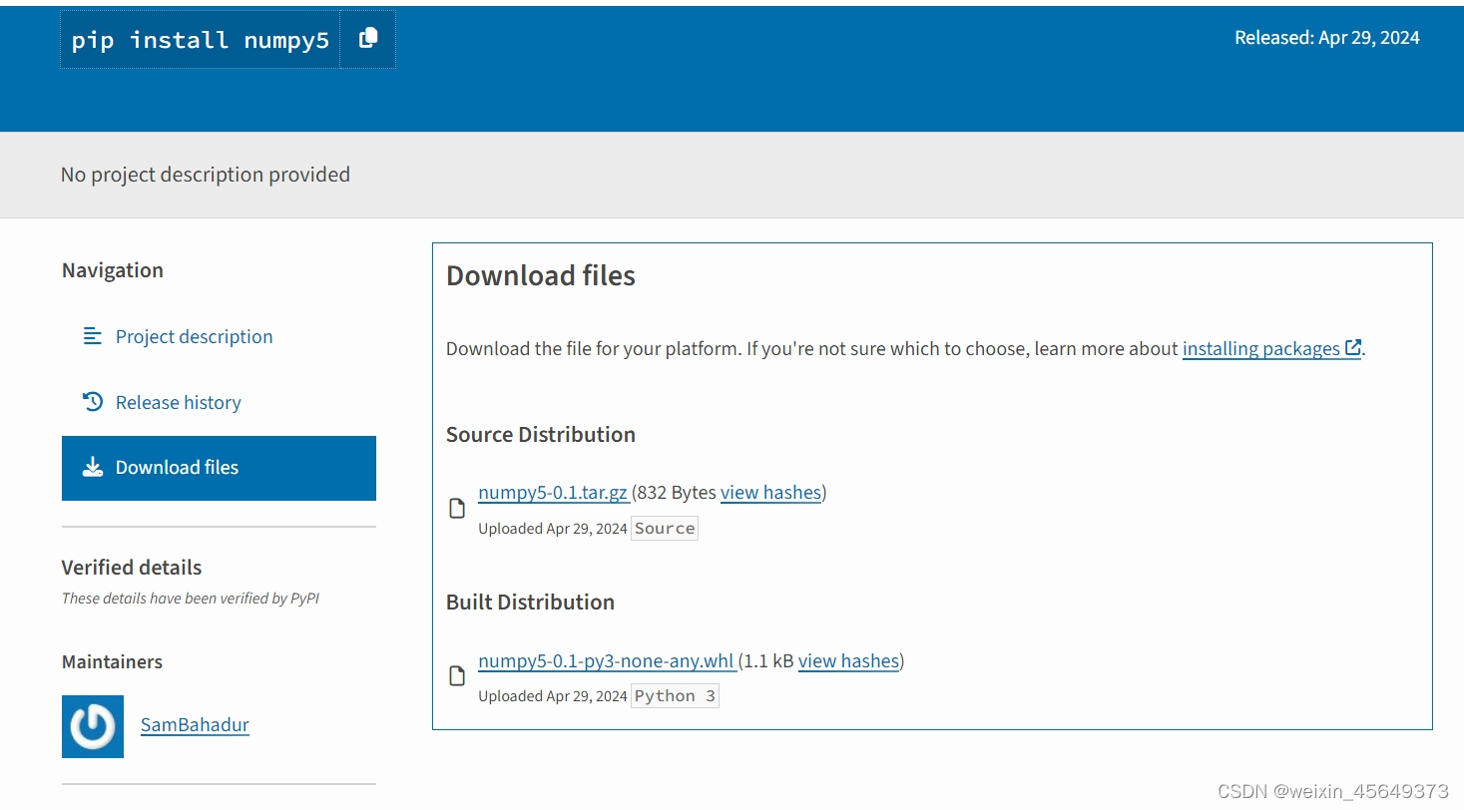Click the Maintainers heading
Viewport: 1464px width, 810px height.
pos(112,661)
